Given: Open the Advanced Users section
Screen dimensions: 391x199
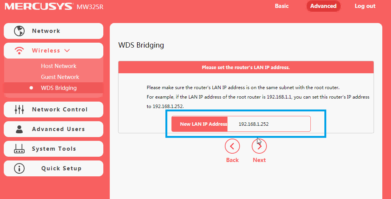Looking at the screenshot, I should click(x=58, y=129).
